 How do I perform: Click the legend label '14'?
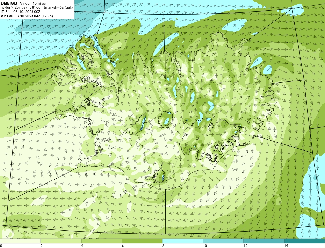[x=286, y=246]
